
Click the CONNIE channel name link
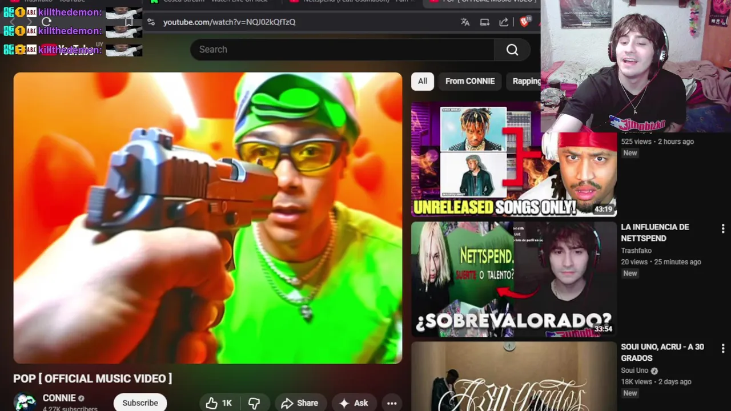coord(59,398)
